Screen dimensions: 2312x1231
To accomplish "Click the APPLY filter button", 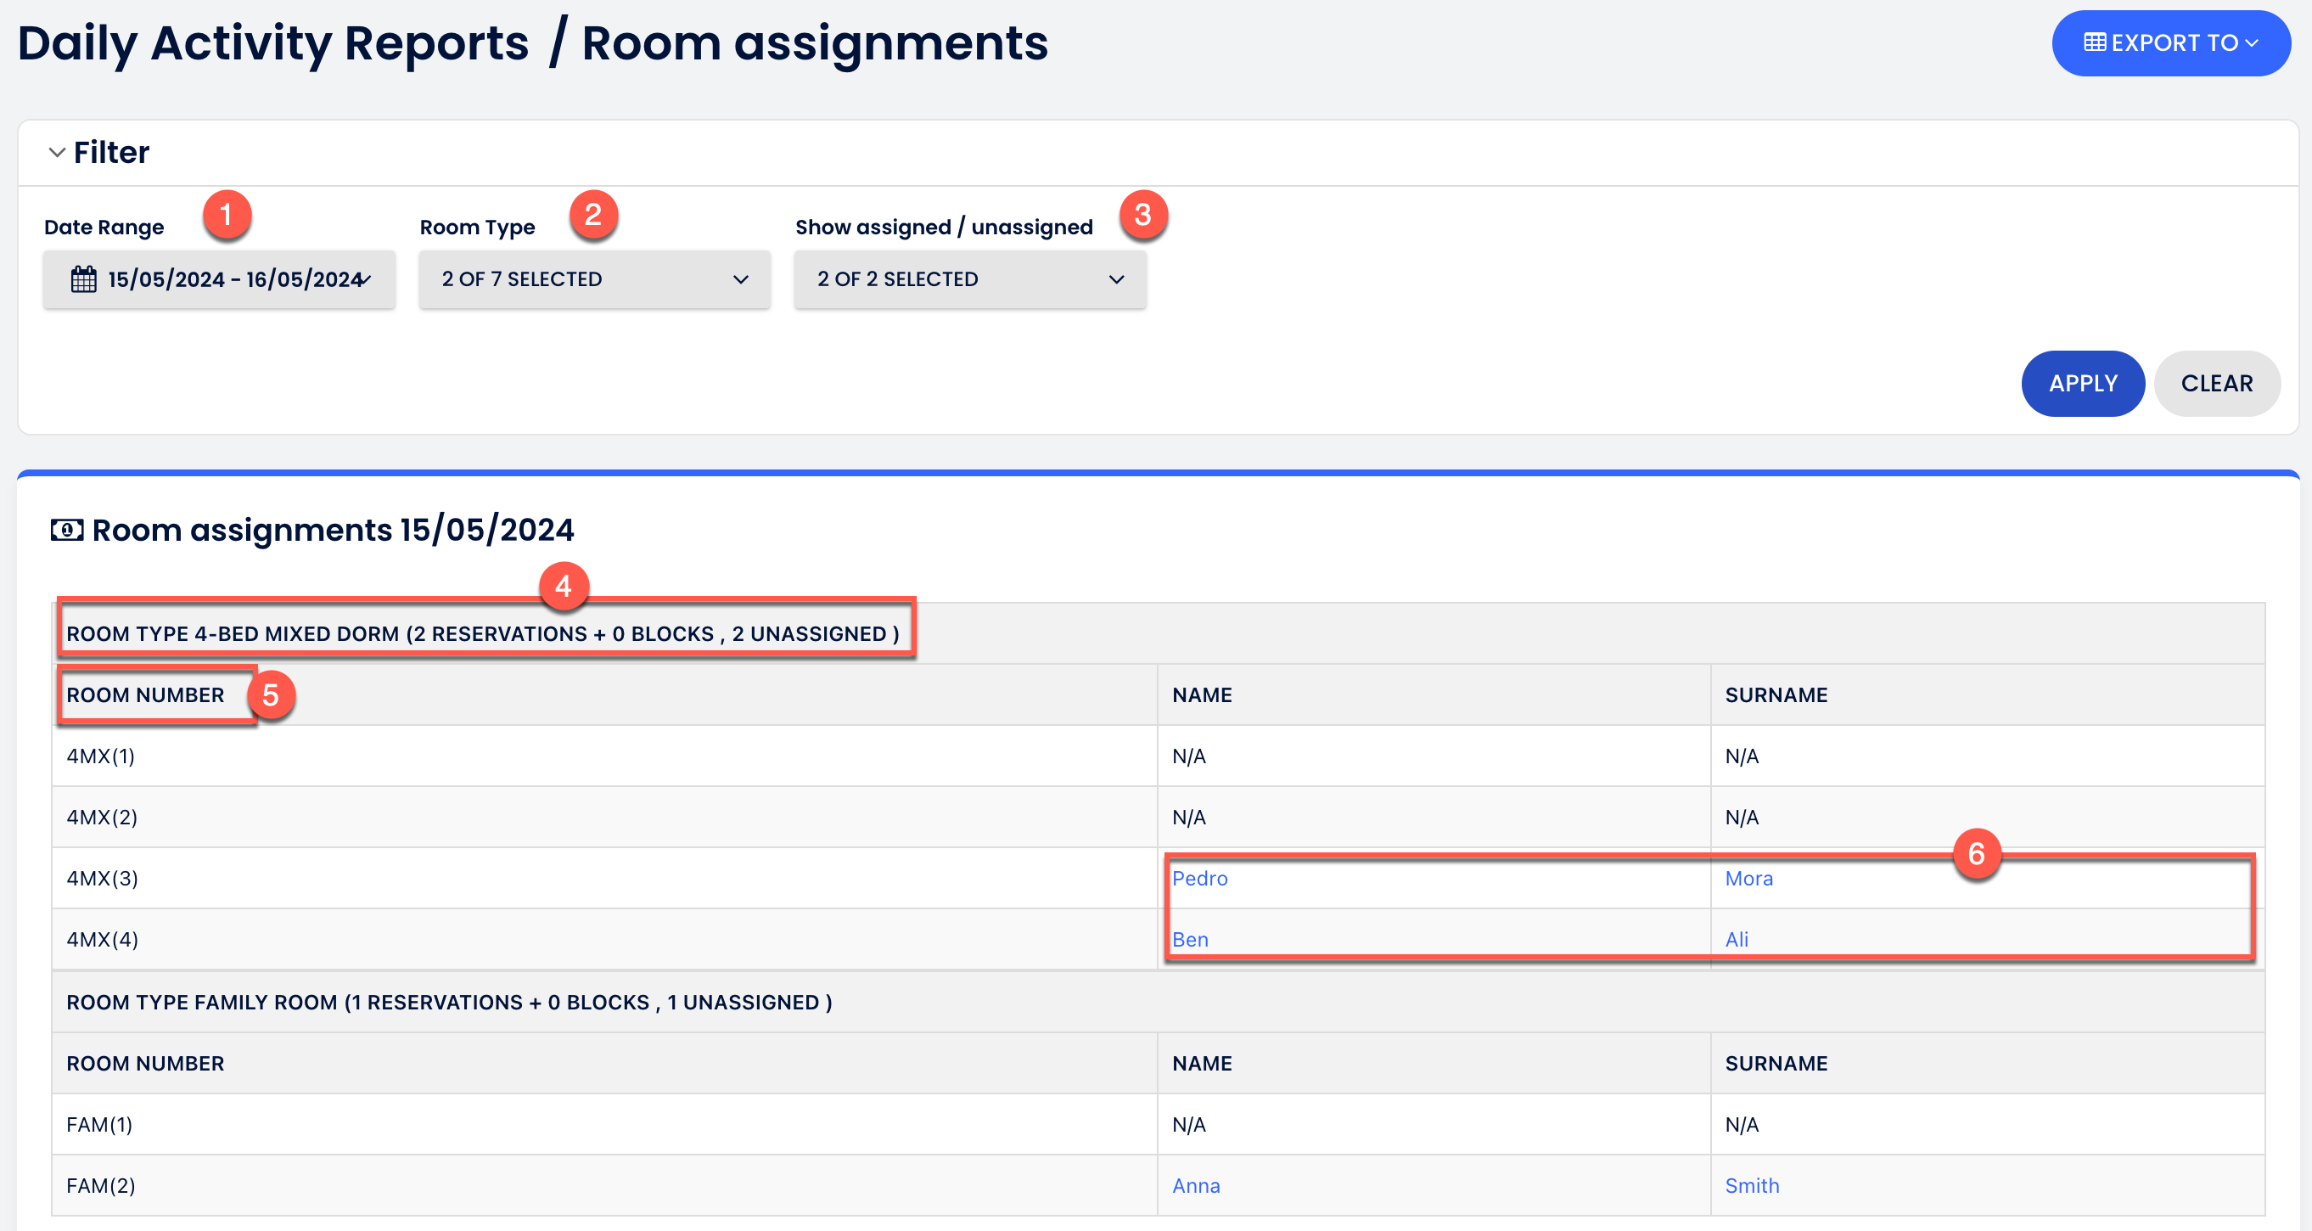I will [x=2083, y=384].
